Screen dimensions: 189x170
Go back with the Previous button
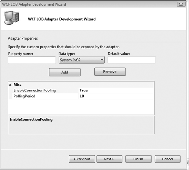click(82, 159)
